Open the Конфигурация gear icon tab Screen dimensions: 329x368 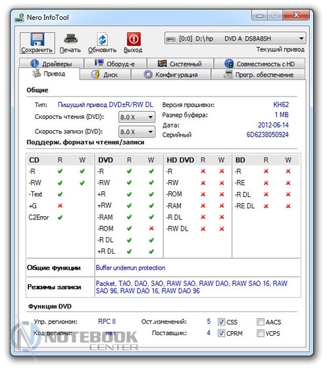click(148, 74)
